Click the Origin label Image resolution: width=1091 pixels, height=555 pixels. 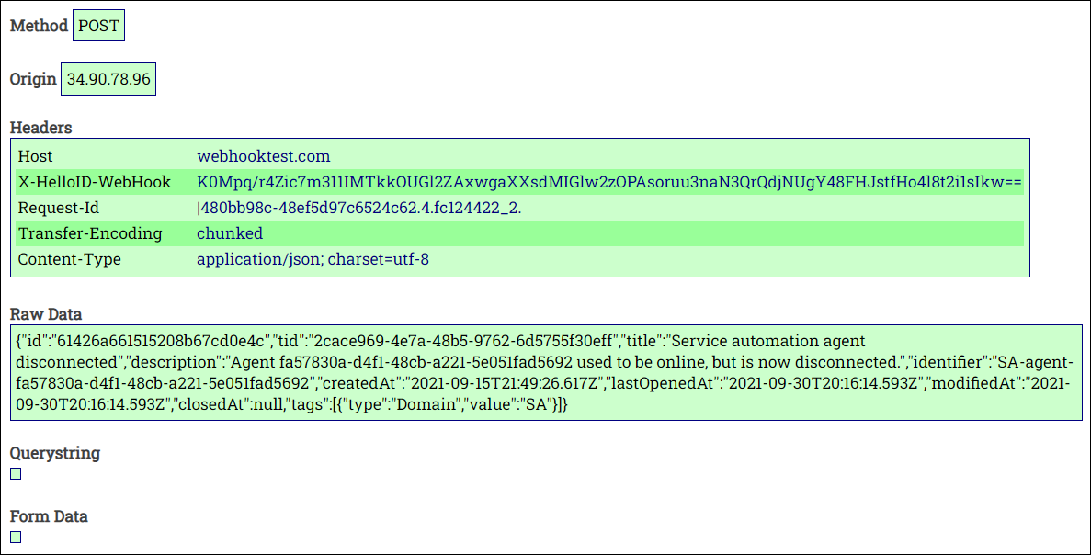(x=33, y=79)
